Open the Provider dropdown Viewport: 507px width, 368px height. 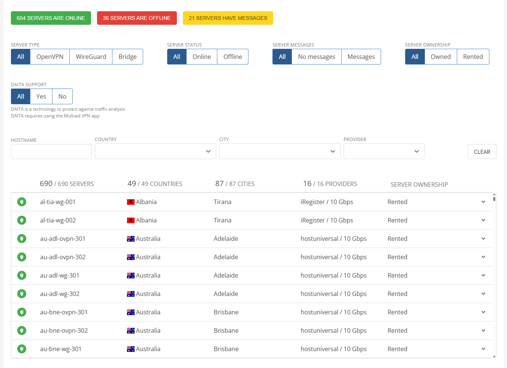(384, 152)
